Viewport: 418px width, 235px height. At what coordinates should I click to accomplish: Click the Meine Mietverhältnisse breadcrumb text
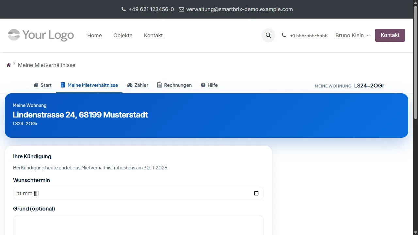click(x=47, y=65)
